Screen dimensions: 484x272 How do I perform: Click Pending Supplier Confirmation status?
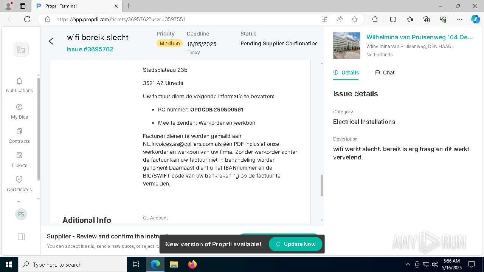(x=279, y=43)
